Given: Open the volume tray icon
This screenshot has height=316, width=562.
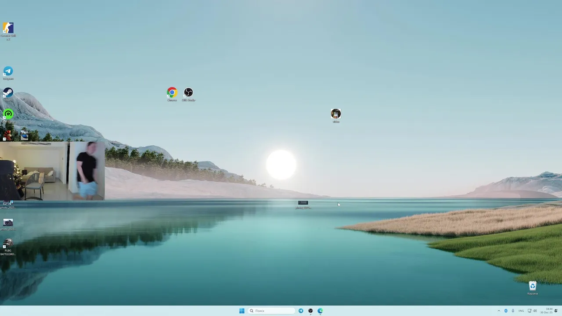Looking at the screenshot, I should [535, 311].
